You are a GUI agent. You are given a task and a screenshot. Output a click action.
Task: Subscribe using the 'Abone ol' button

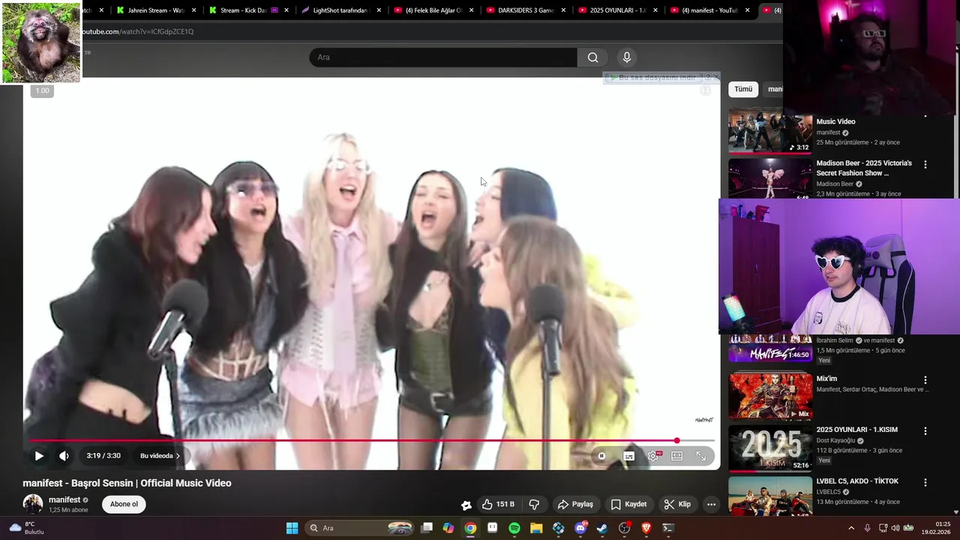coord(124,504)
